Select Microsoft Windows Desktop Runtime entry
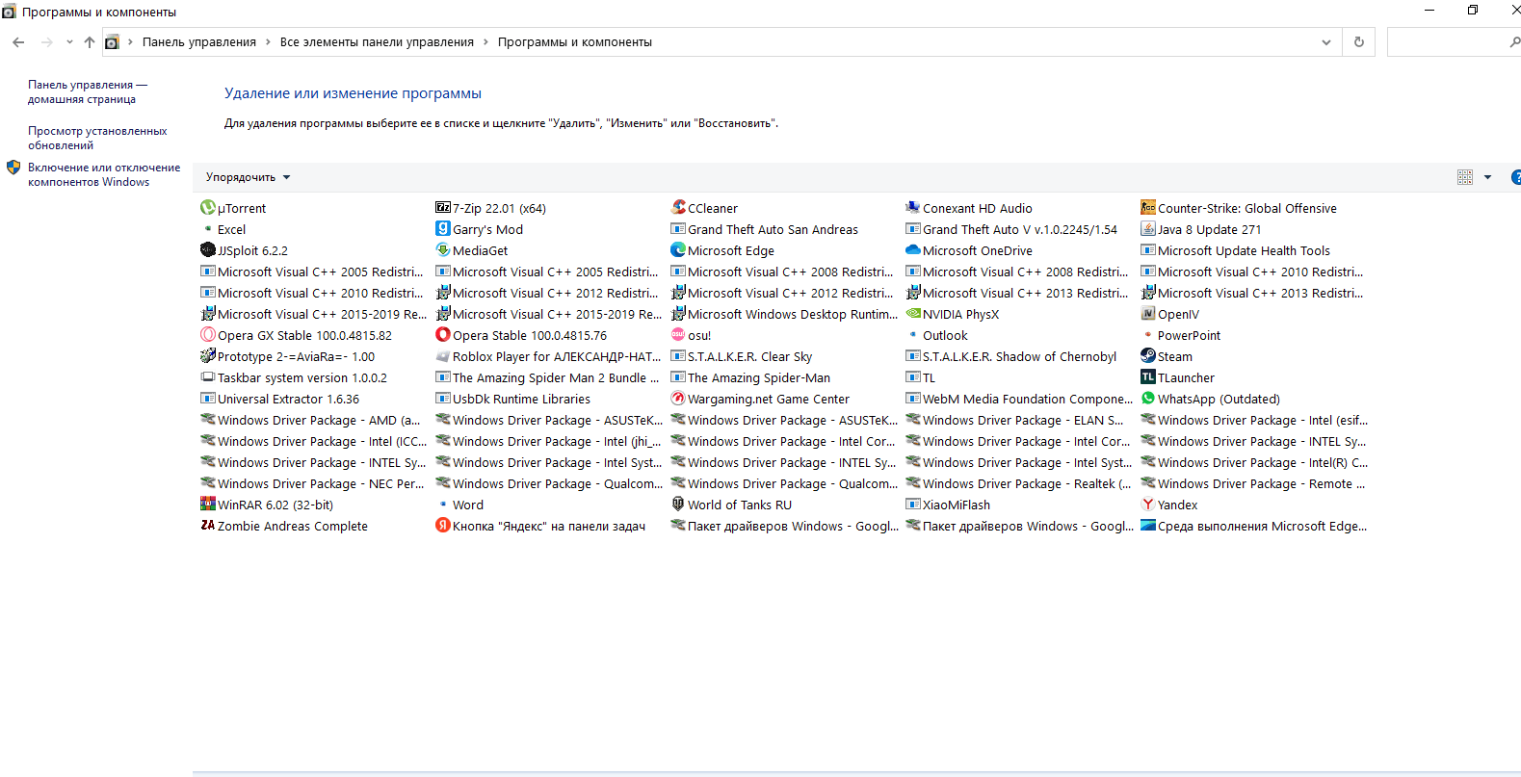 784,314
